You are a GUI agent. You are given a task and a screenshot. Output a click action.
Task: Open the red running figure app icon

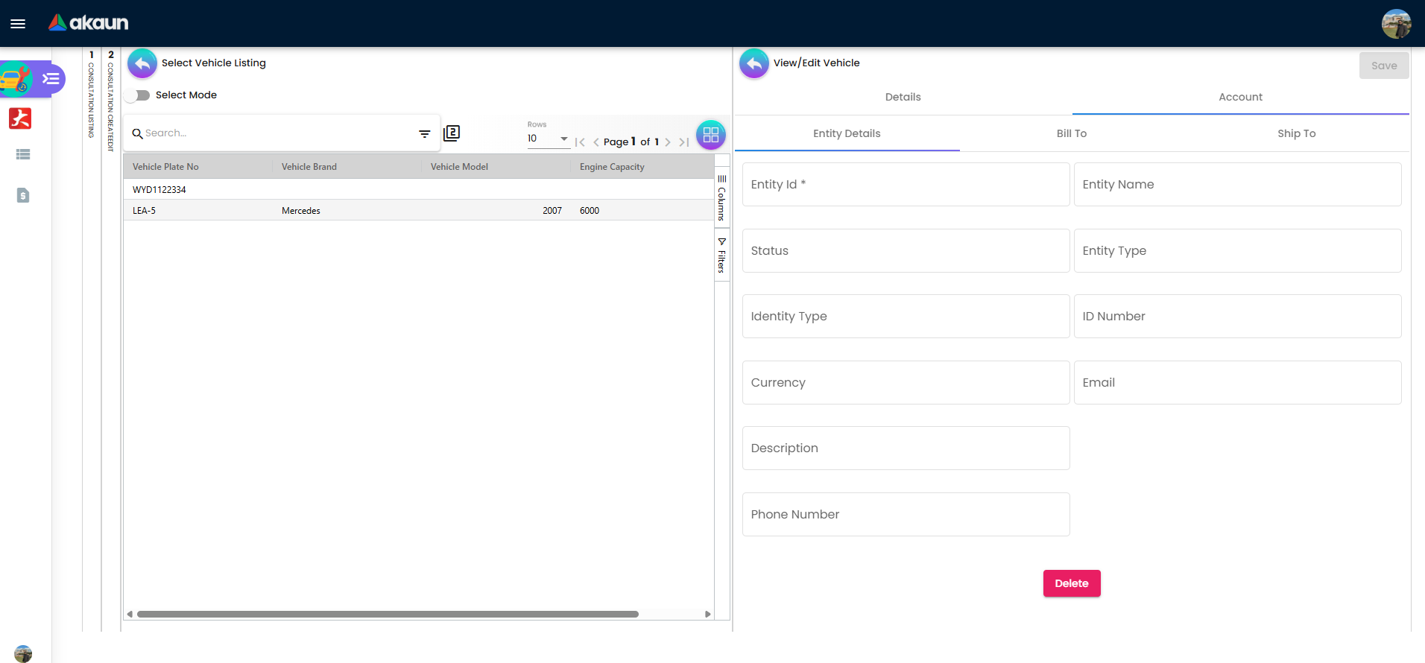pyautogui.click(x=20, y=118)
